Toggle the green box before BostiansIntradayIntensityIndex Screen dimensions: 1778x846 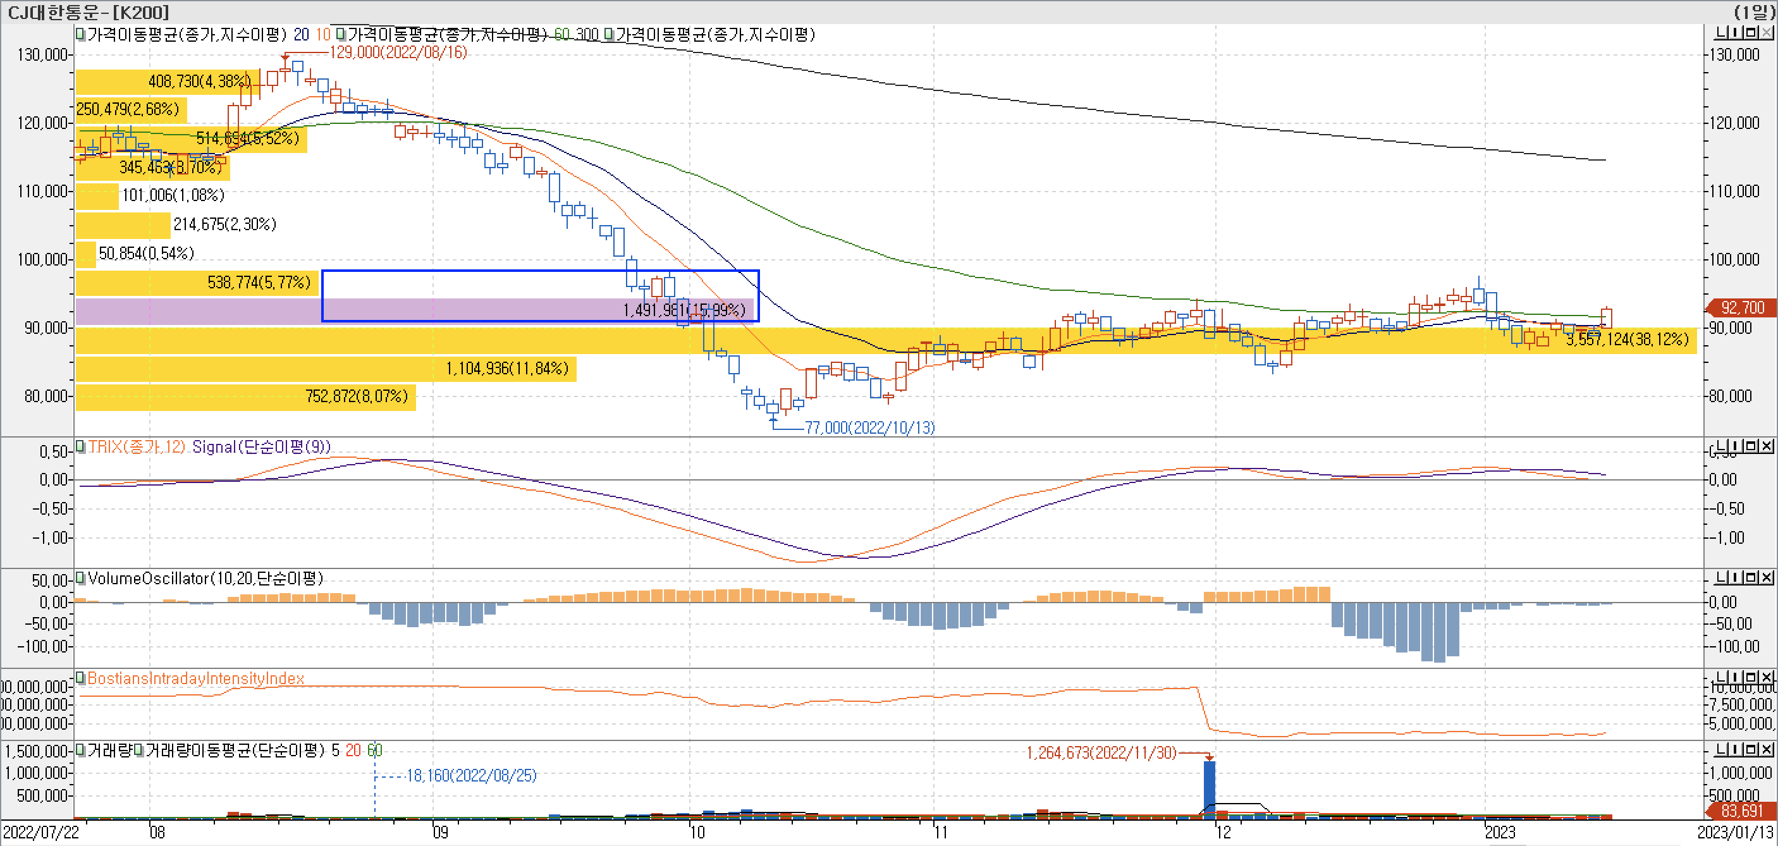81,678
